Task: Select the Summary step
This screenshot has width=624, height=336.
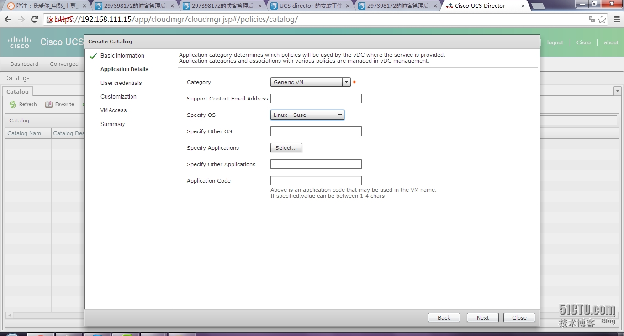Action: [112, 124]
